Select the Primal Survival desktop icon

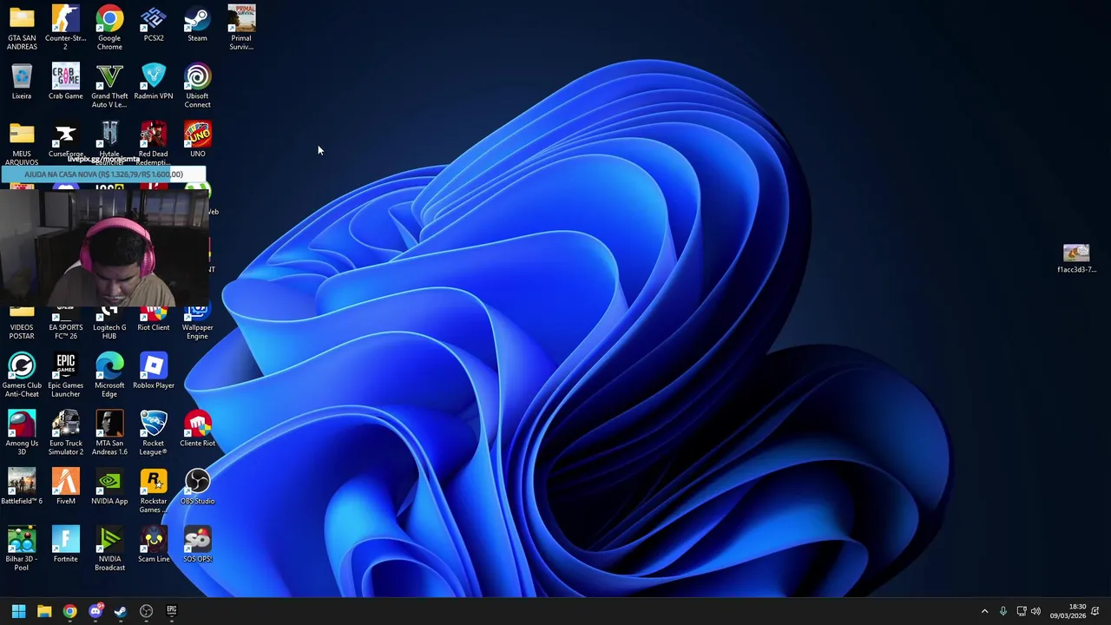(x=241, y=28)
